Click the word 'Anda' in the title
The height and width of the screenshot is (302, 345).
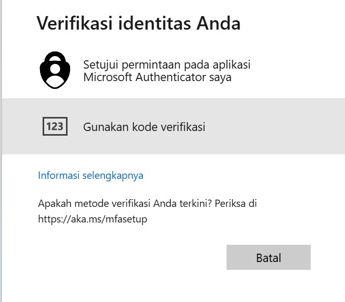pyautogui.click(x=219, y=23)
